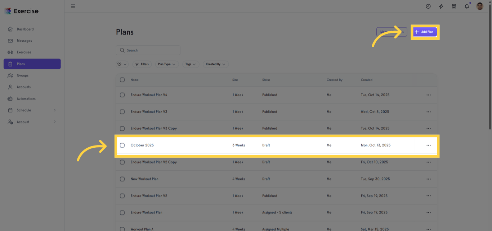Check the Endure Workout Plan row
492x231 pixels.
(122, 212)
